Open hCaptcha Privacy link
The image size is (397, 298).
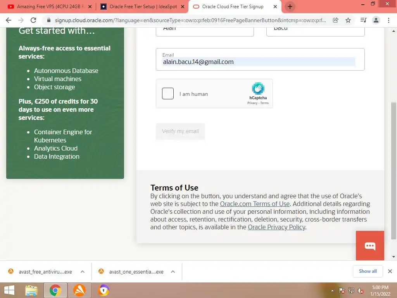[252, 103]
